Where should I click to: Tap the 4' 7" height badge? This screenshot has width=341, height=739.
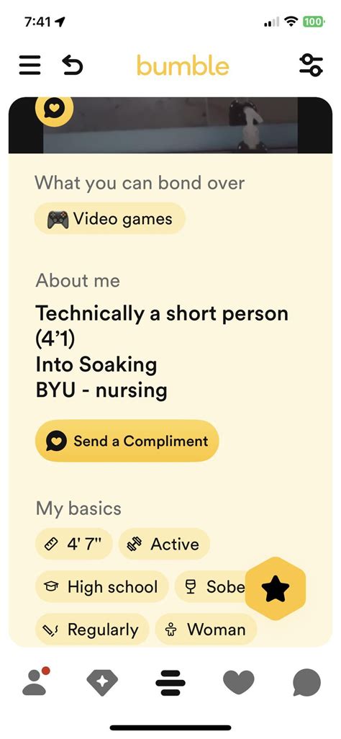(74, 544)
